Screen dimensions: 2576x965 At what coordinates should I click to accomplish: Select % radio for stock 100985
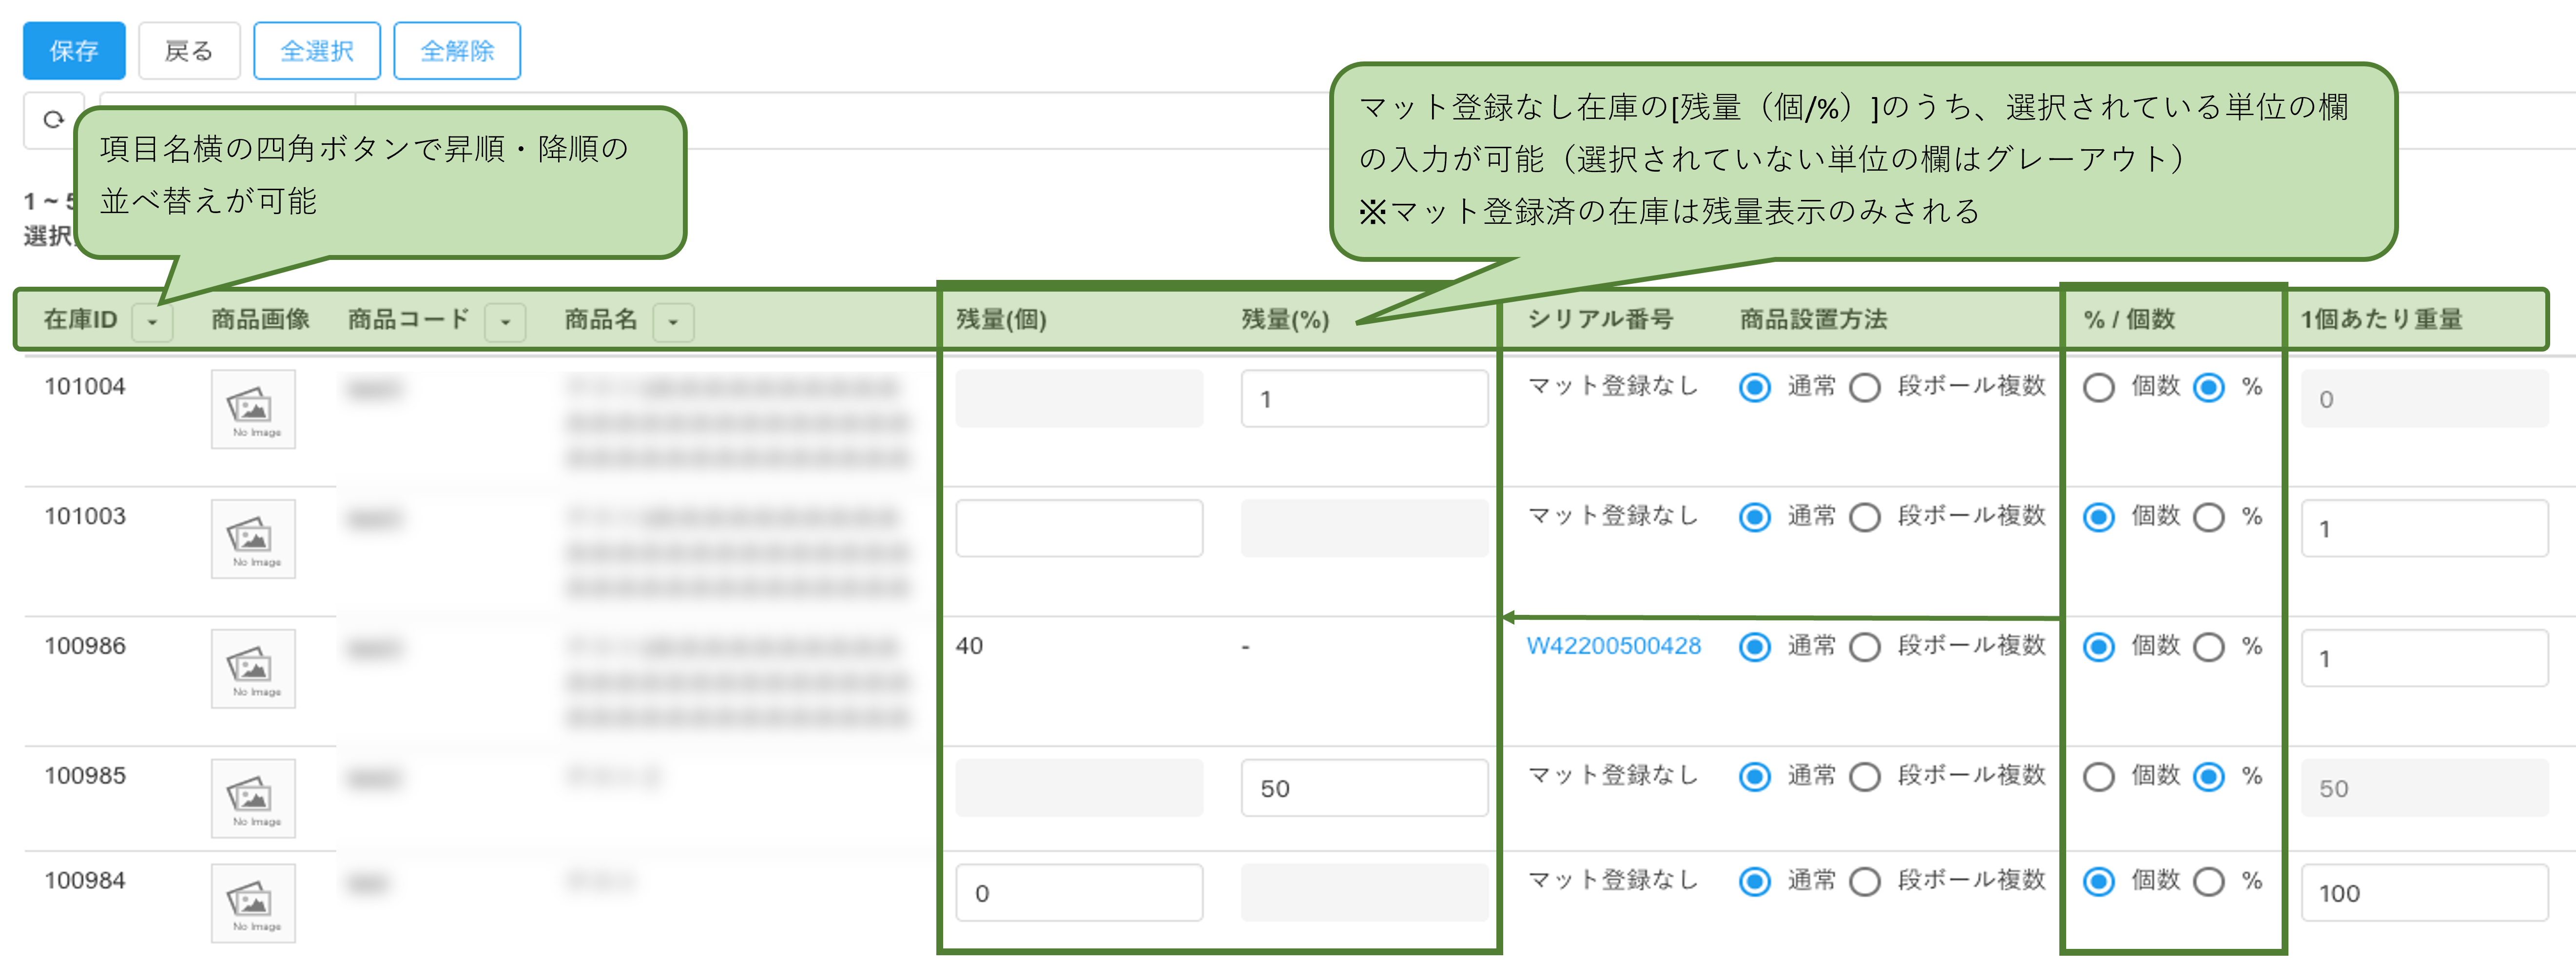pyautogui.click(x=2208, y=777)
